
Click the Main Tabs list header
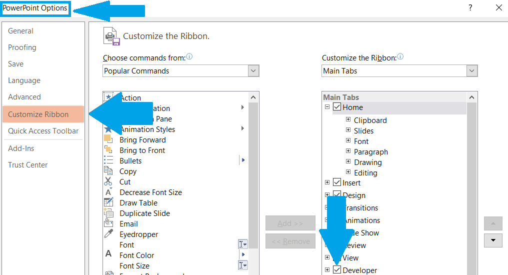(341, 97)
